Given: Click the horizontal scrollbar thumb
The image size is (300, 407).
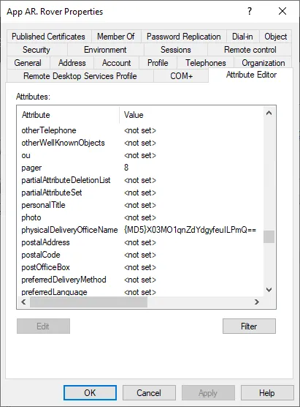Looking at the screenshot, I should pos(89,302).
